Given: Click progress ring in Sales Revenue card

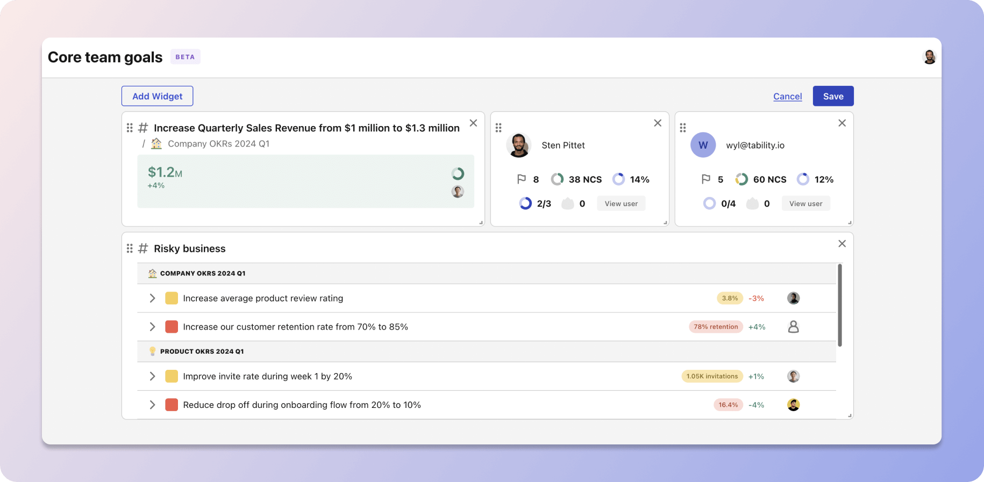Looking at the screenshot, I should [x=458, y=173].
